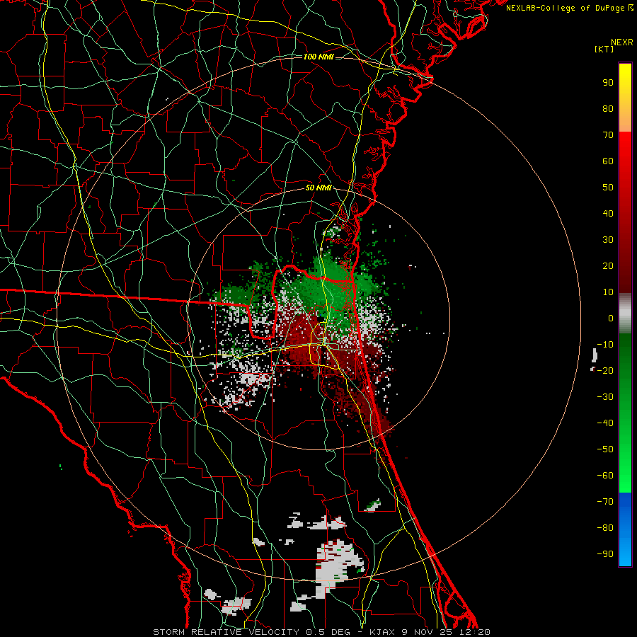The height and width of the screenshot is (637, 637).
Task: Click the Storm Relative Velocity caption text
Action: [321, 632]
